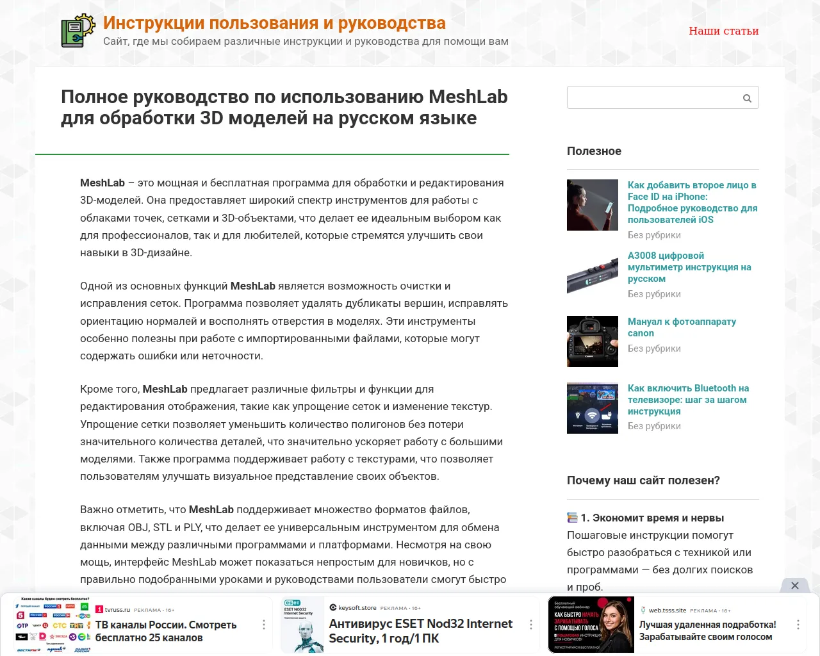This screenshot has height=656, width=820.
Task: Click 'Без рубрики' under Face ID article
Action: [654, 235]
